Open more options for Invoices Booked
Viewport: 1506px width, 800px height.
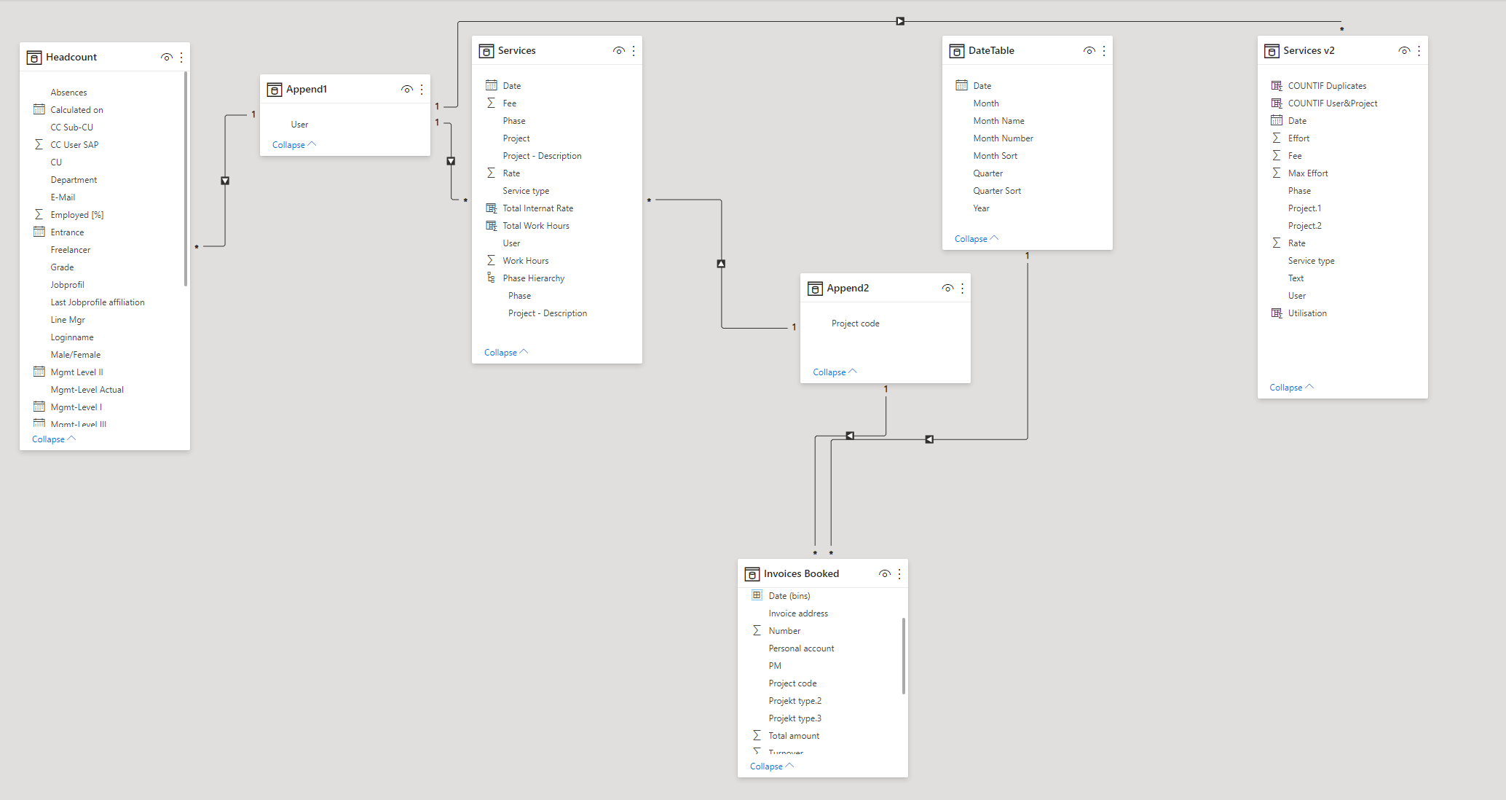[899, 574]
